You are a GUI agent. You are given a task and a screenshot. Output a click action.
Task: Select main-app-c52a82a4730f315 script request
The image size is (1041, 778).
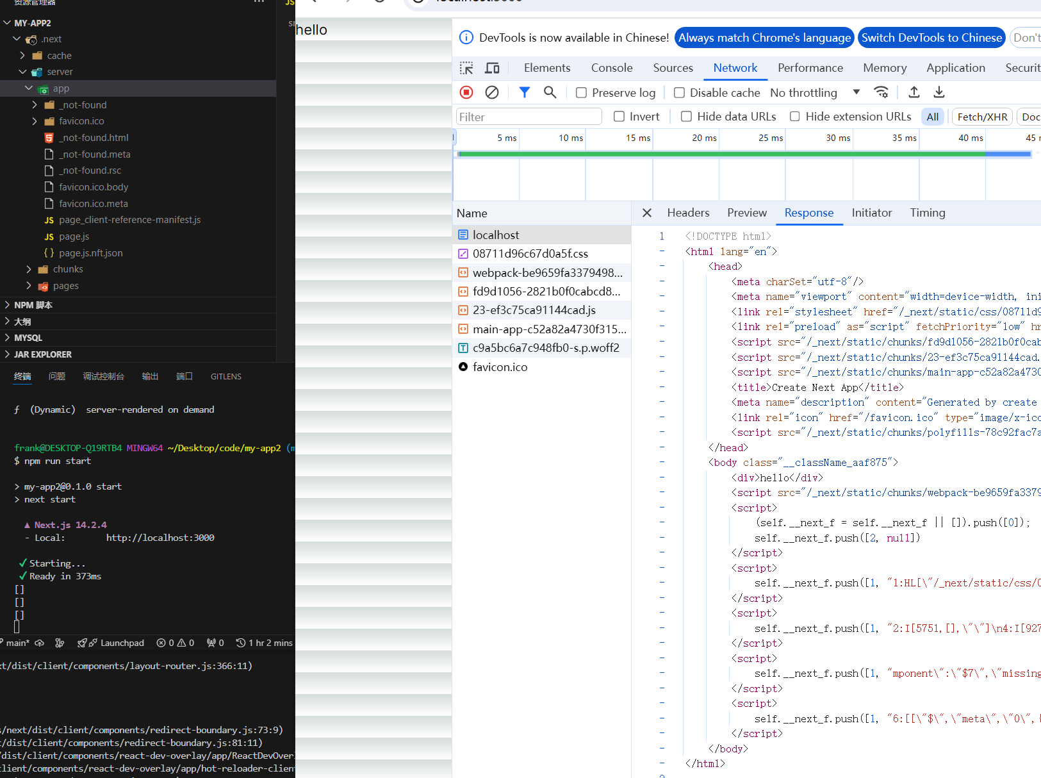point(542,329)
